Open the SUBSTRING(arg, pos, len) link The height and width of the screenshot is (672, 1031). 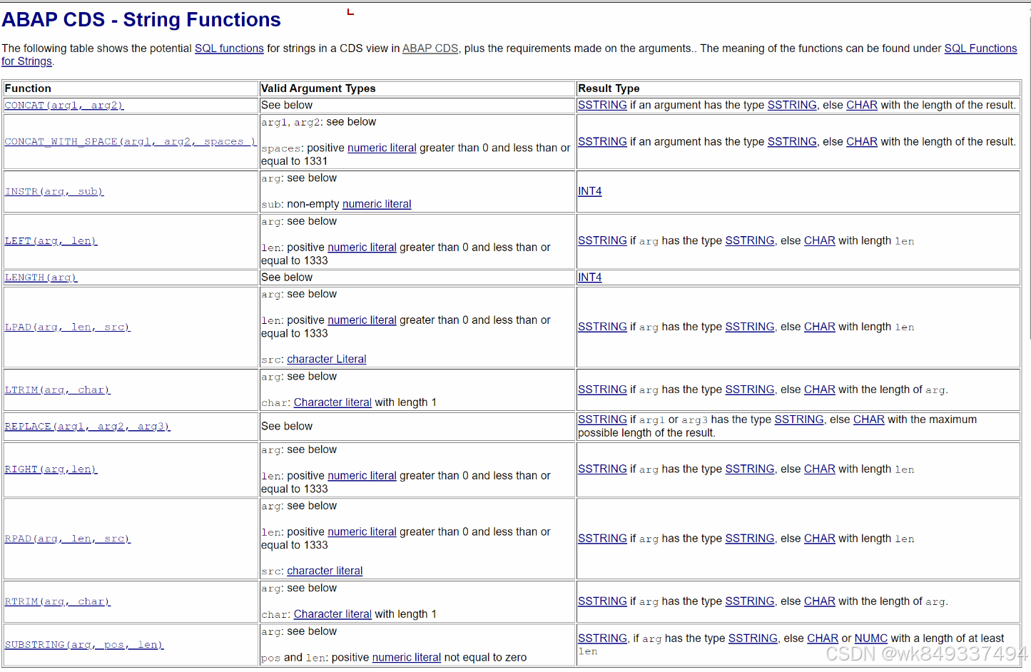(x=84, y=645)
